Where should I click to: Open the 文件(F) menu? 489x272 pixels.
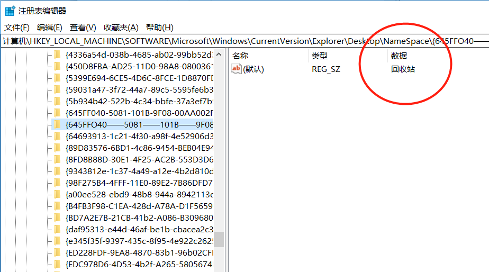17,28
